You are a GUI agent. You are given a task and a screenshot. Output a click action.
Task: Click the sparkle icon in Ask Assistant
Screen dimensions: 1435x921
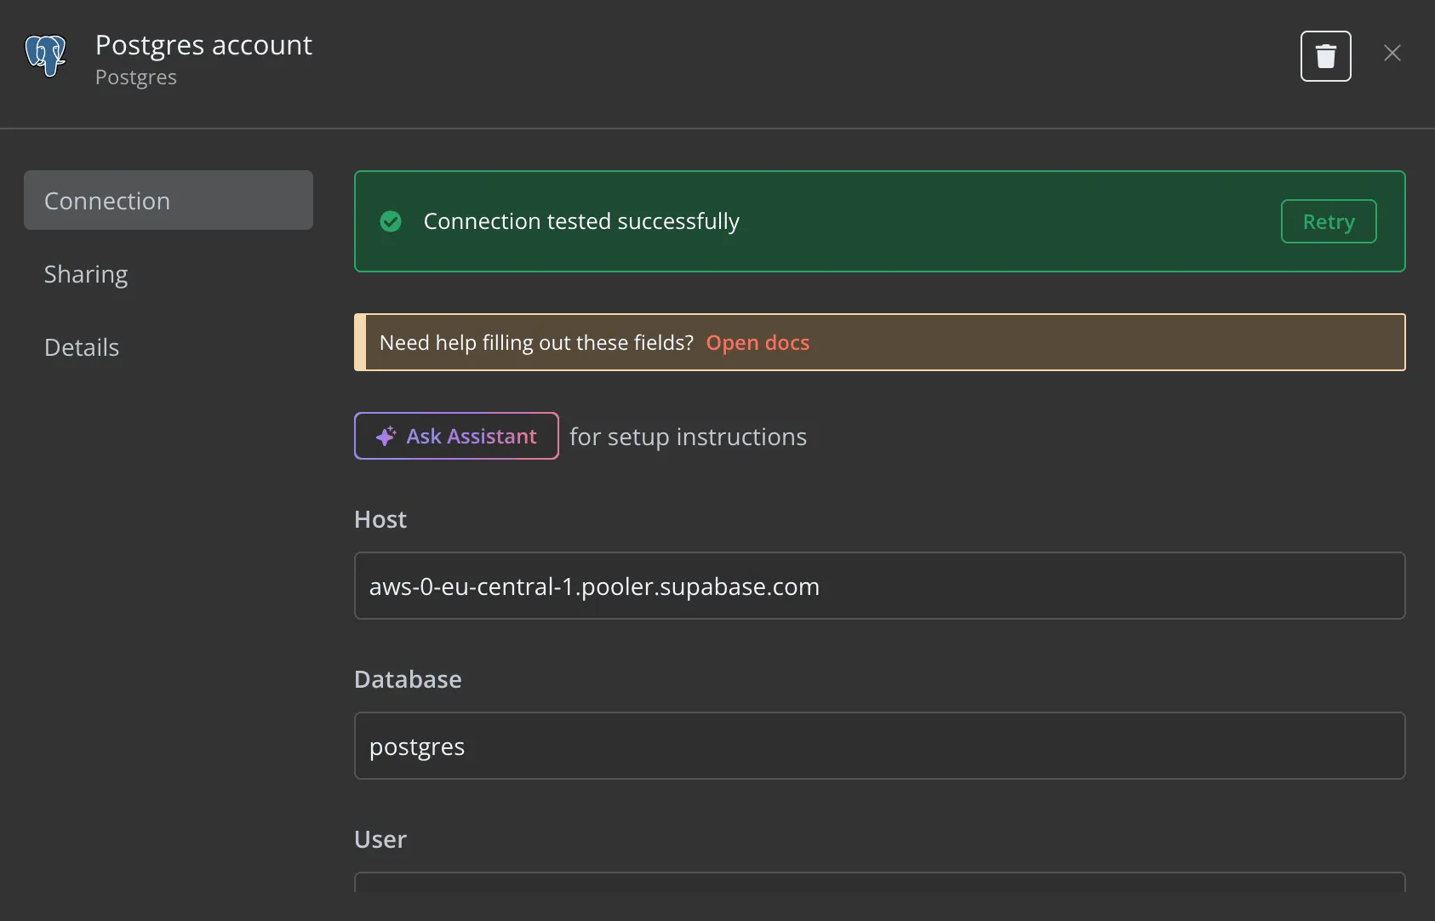pos(386,436)
